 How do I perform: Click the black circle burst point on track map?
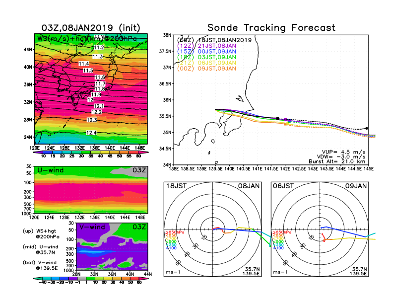click(367, 129)
